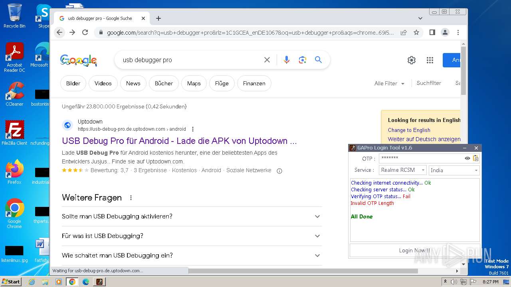Open the Chrome tab search chevron

click(x=420, y=18)
